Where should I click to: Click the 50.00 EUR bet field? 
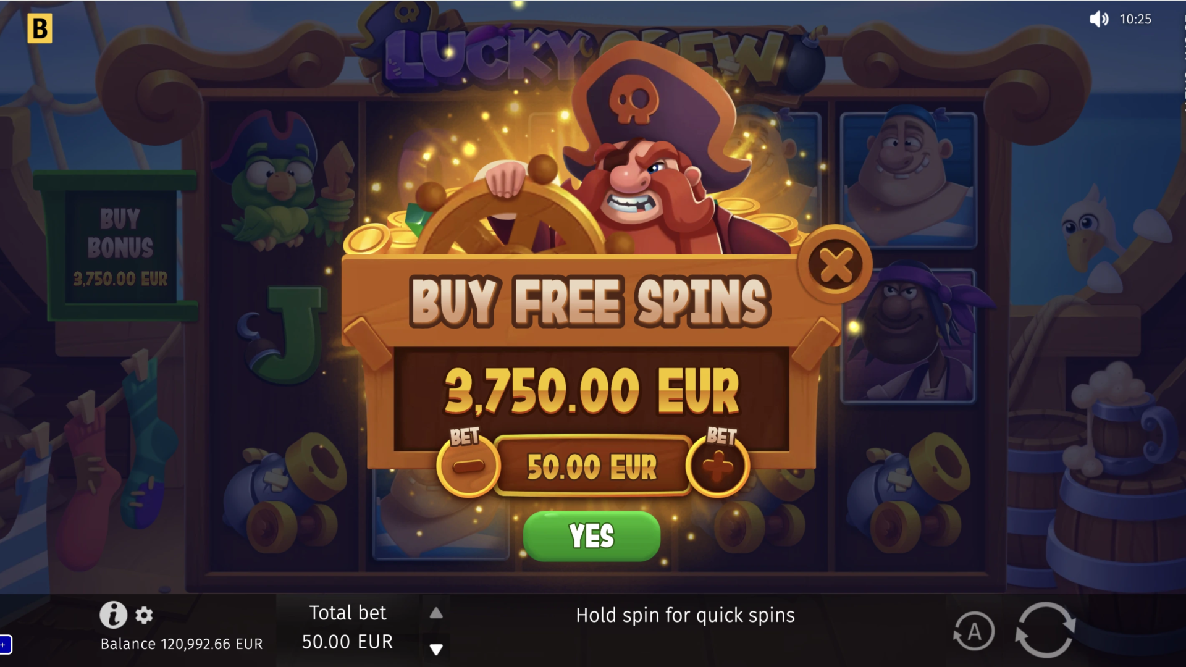[592, 466]
